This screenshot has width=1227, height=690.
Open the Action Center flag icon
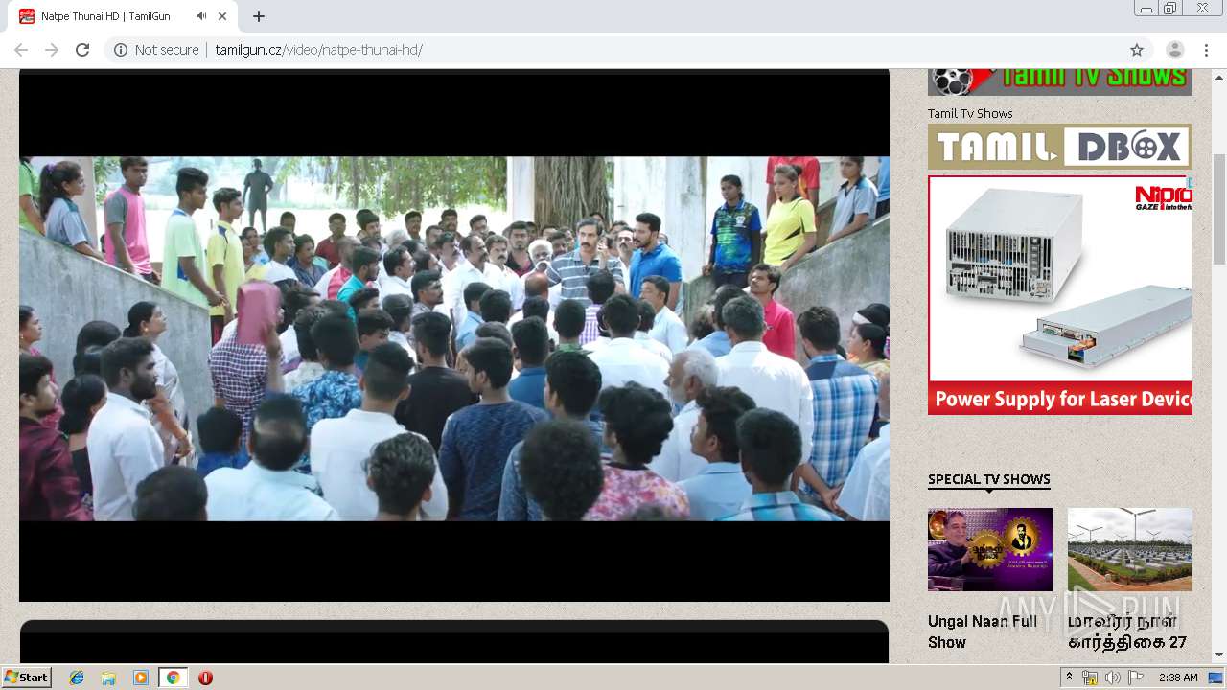[x=1136, y=678]
